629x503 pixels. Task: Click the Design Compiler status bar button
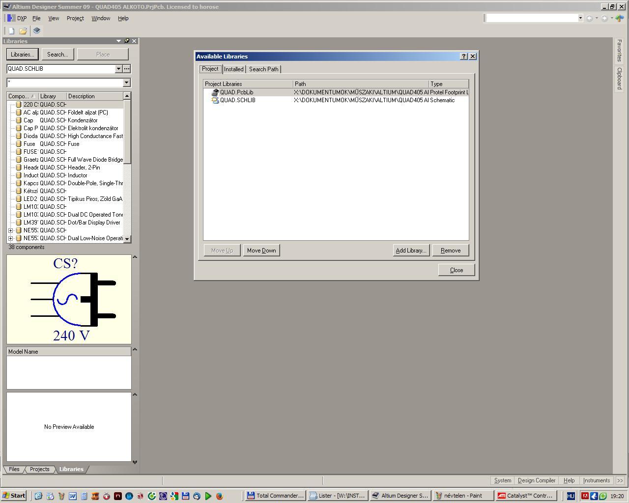click(537, 480)
